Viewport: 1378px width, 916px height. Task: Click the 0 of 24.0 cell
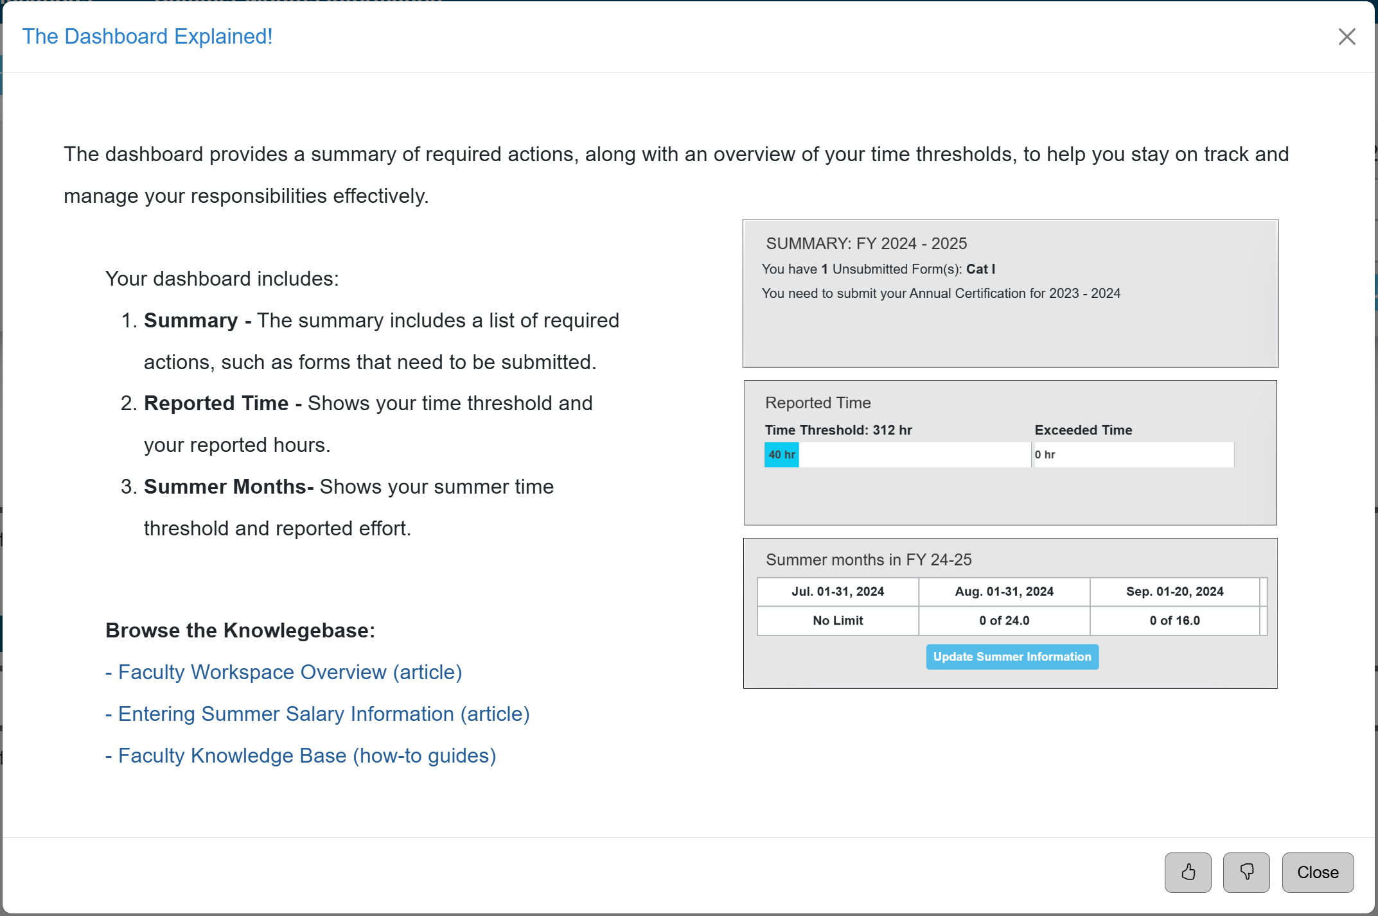(1004, 621)
